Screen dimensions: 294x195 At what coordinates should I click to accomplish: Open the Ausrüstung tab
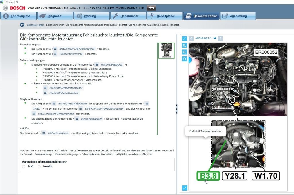click(238, 16)
